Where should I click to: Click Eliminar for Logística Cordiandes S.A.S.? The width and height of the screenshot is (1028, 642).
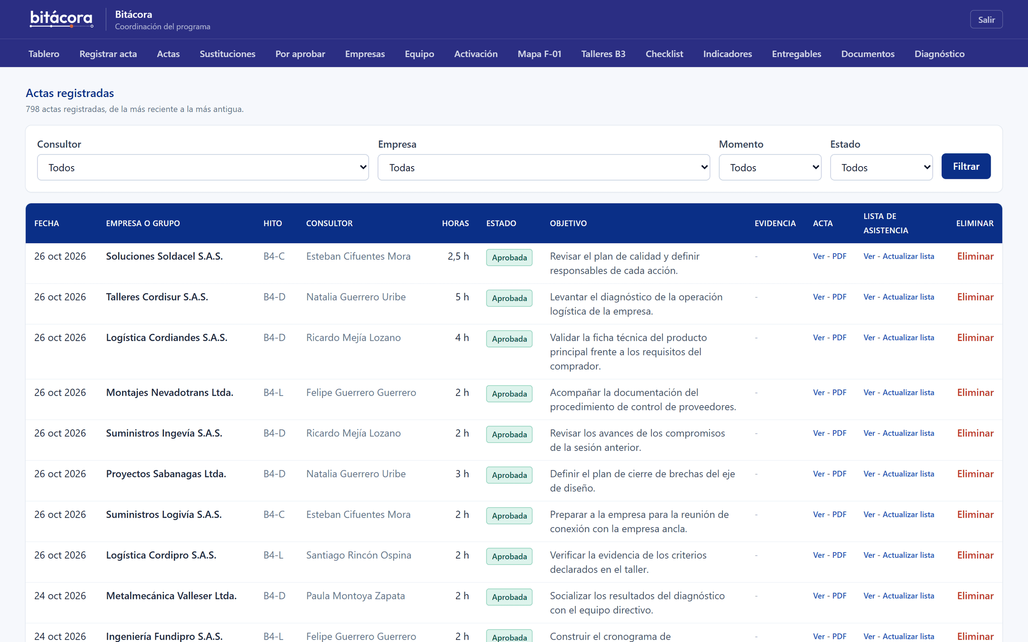pyautogui.click(x=975, y=338)
